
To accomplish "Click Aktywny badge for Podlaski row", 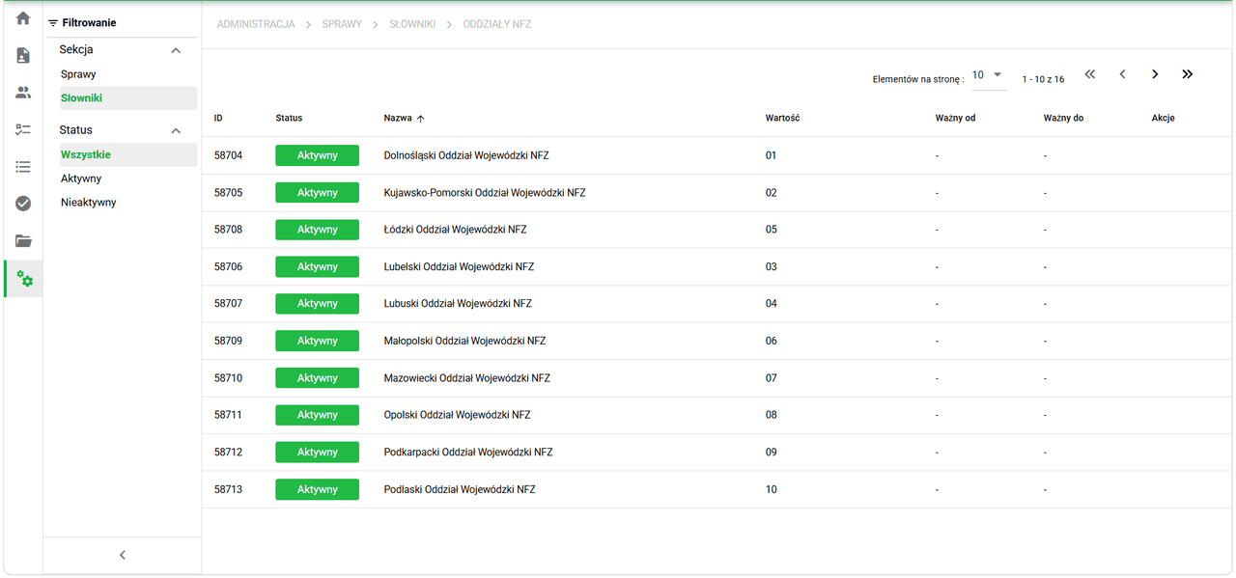I will [317, 489].
